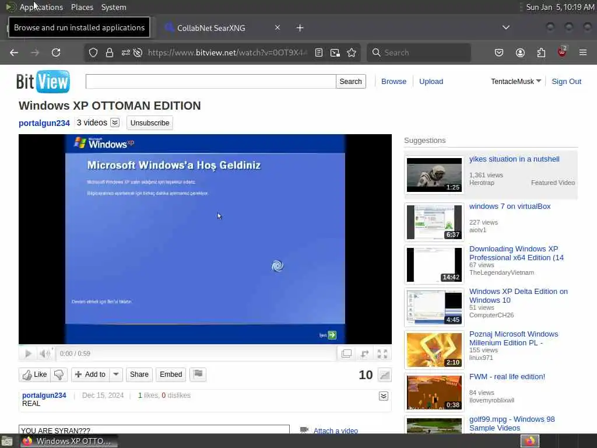Image resolution: width=597 pixels, height=448 pixels.
Task: Open Poznaj Microsoft Windows Millenium Edition link
Action: pos(514,338)
